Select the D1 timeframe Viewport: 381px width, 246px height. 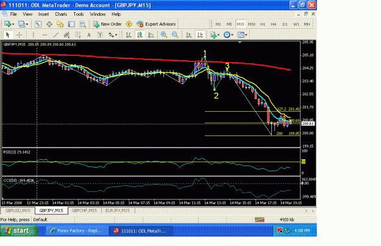(285, 24)
